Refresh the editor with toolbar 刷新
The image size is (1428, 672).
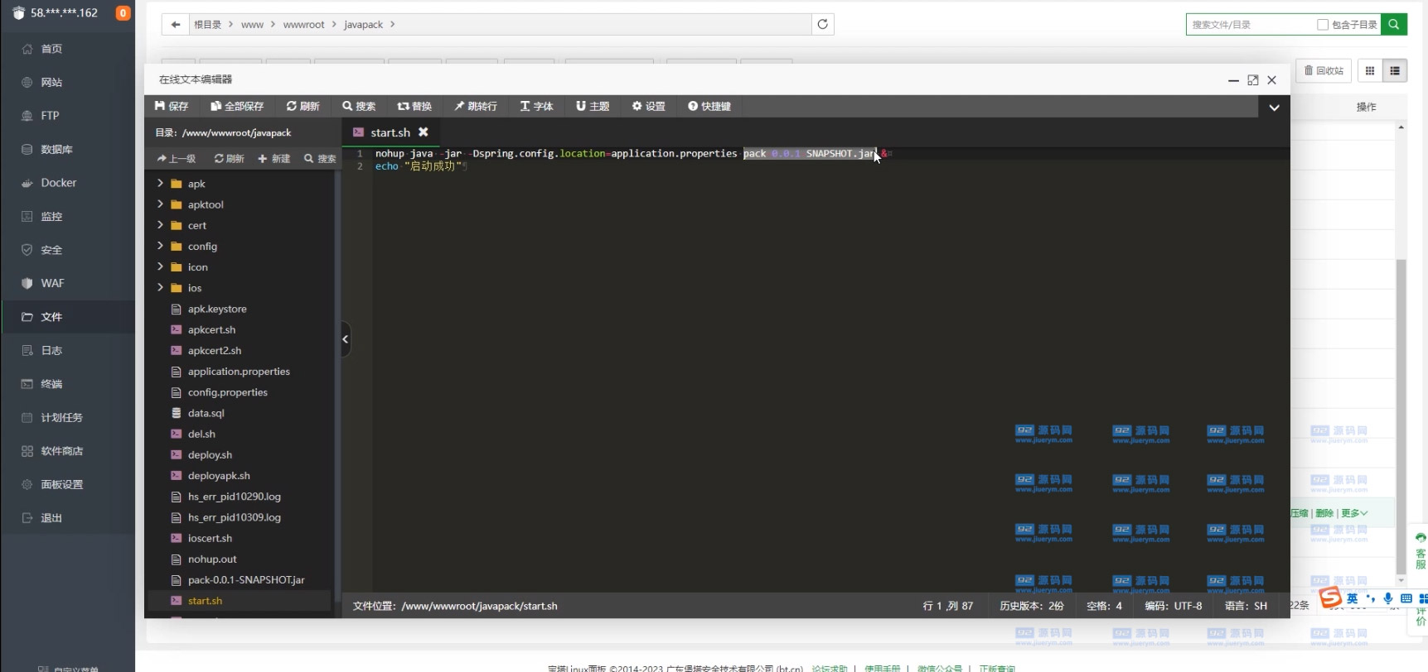click(303, 106)
